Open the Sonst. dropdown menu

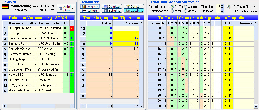coord(134,6)
